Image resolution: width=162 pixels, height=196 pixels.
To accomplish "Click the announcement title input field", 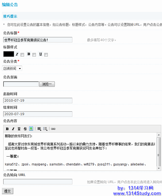I will (x=38, y=40).
